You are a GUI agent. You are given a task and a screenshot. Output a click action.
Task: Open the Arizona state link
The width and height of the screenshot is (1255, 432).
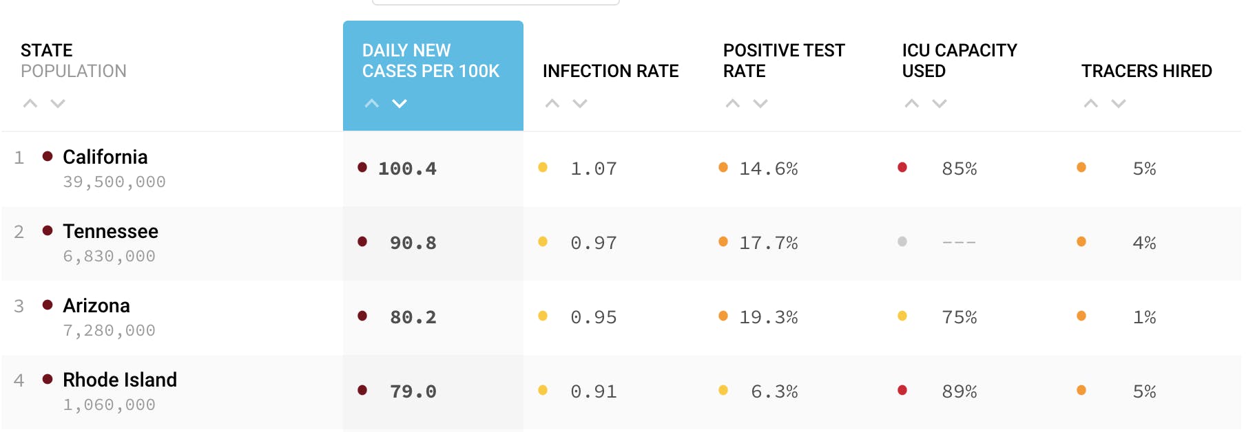pos(96,305)
